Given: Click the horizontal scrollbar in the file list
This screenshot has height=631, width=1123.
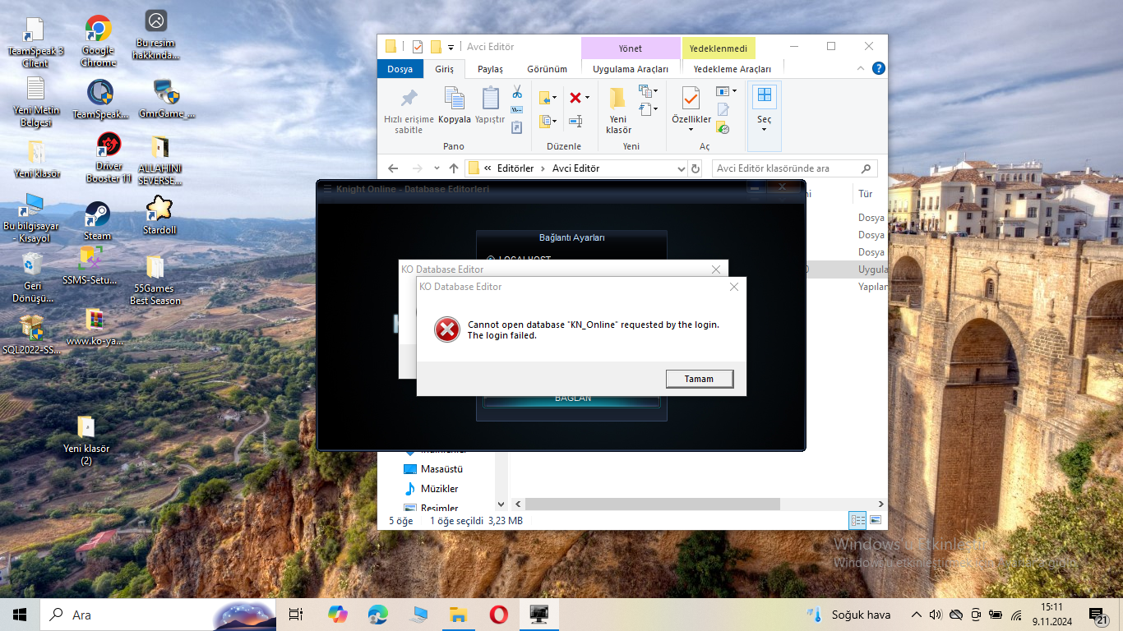Looking at the screenshot, I should [652, 504].
